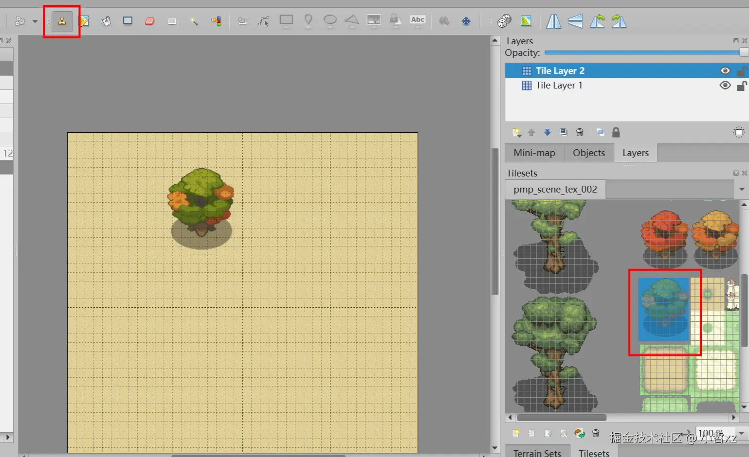
Task: Toggle visibility of Tile Layer 1
Action: pos(725,86)
